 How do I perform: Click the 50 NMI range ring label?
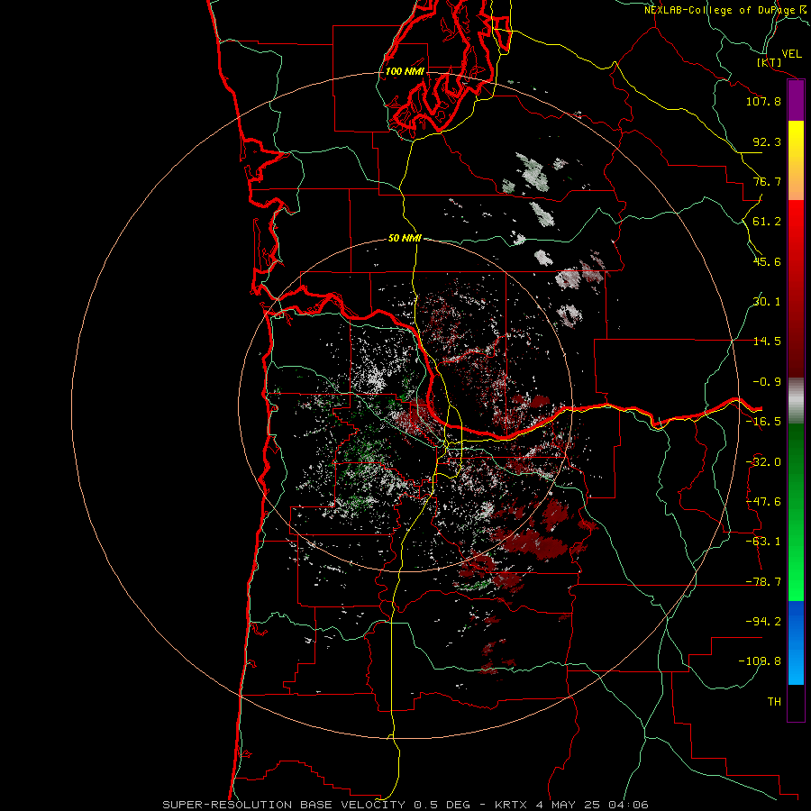coord(405,238)
